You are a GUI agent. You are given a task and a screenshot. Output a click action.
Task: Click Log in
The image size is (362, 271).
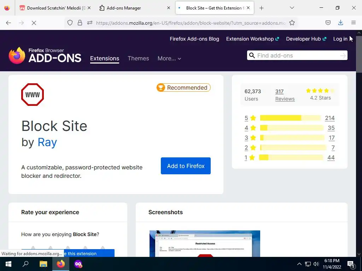[340, 39]
